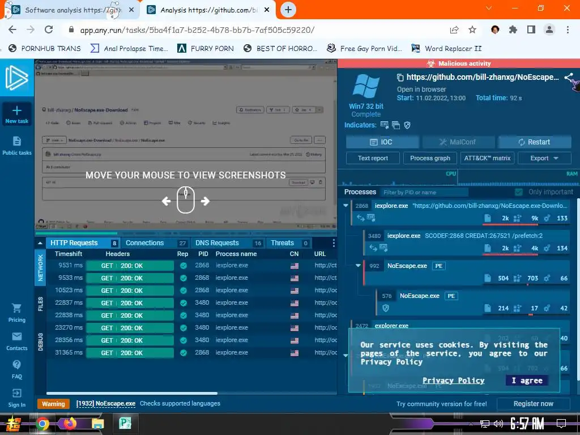Click the shield indicator icon
This screenshot has height=435, width=580.
[407, 125]
